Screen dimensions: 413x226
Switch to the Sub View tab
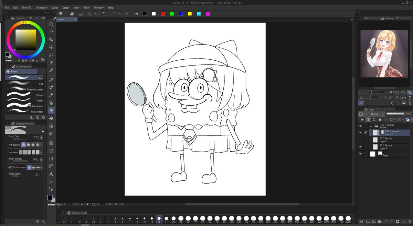tap(387, 18)
